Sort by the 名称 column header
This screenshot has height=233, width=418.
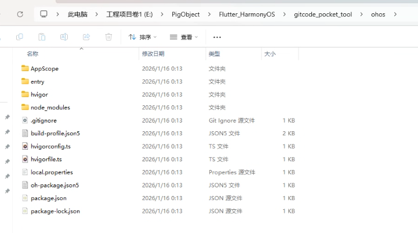[32, 54]
